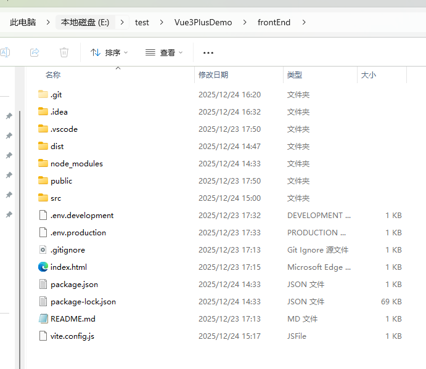Select the index.html Edge icon
Screen dimensions: 426x369
[x=43, y=267]
